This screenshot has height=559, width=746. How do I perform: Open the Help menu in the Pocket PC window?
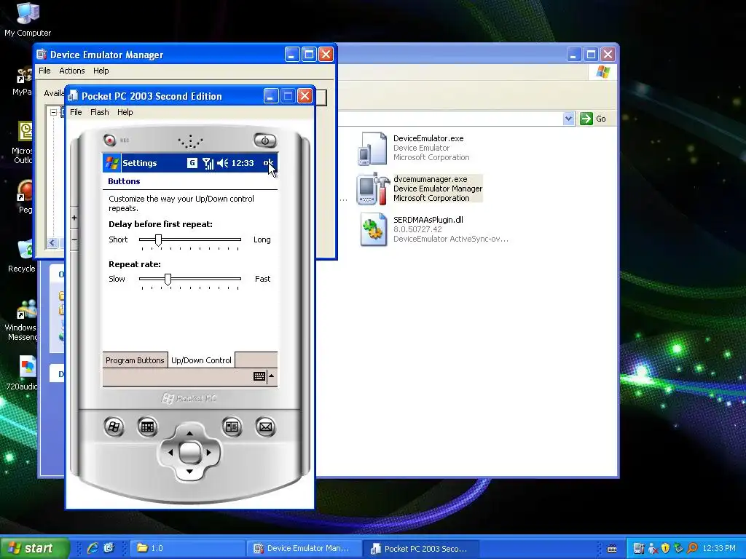125,112
